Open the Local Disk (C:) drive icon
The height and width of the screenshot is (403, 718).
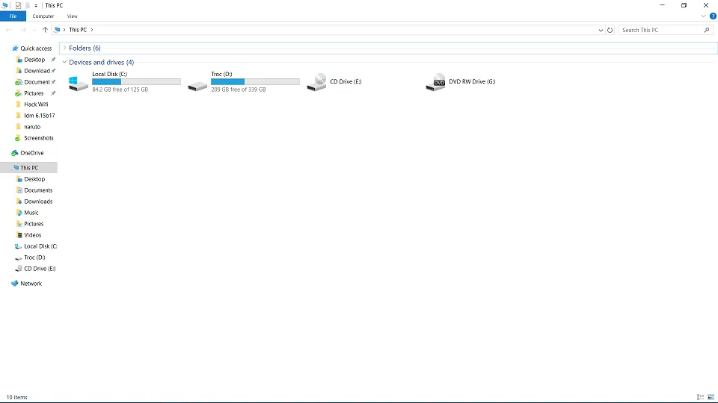pyautogui.click(x=79, y=83)
